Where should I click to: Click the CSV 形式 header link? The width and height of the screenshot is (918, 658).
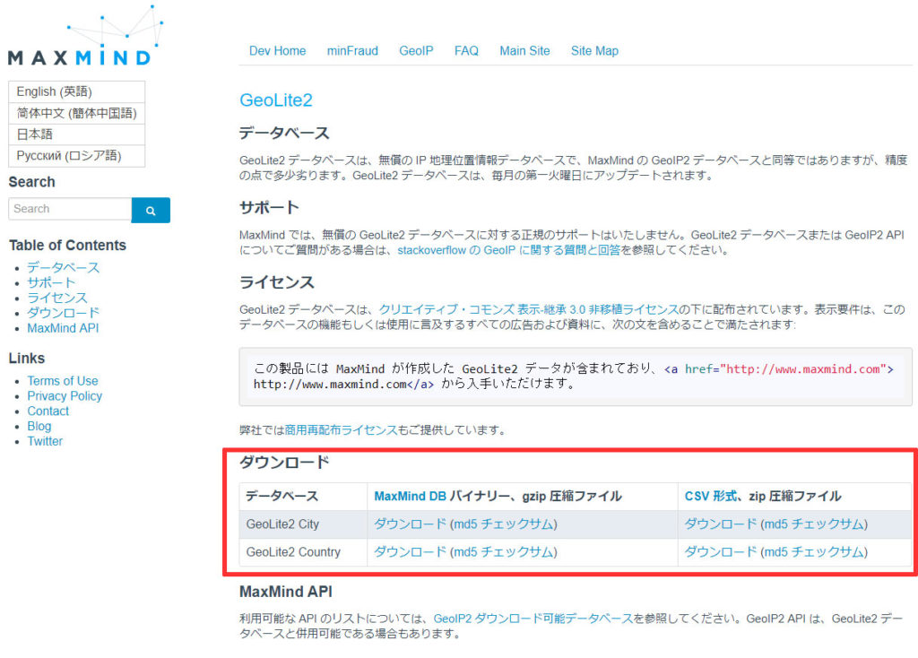coord(711,497)
